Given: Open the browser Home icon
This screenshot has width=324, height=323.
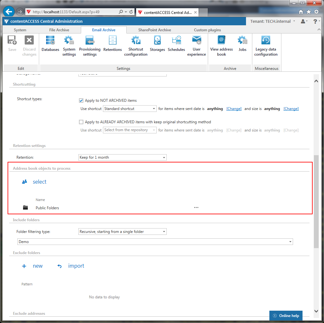Looking at the screenshot, I should (301, 12).
